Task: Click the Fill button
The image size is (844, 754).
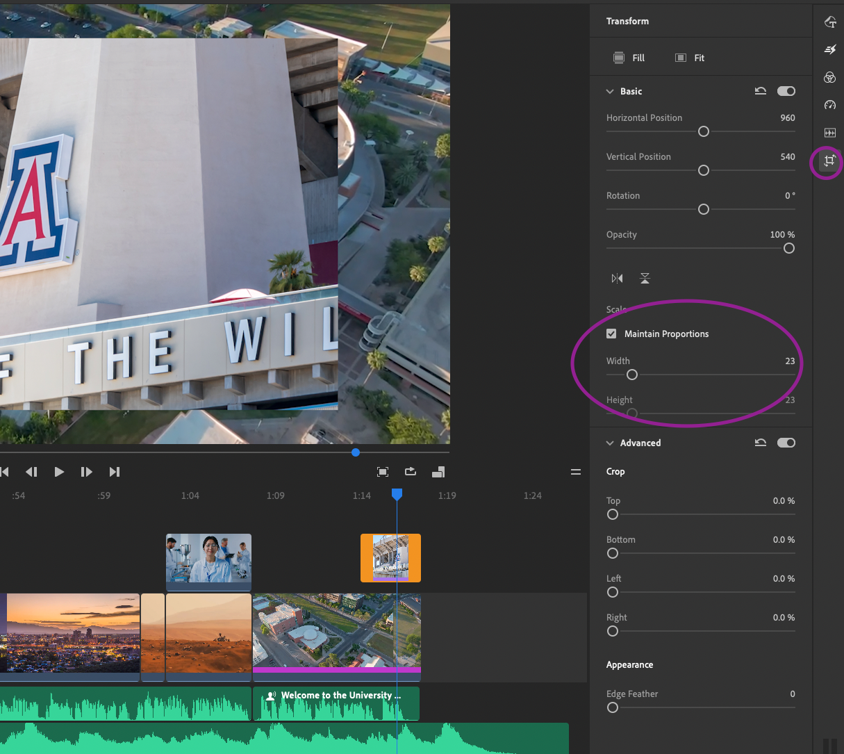Action: [x=629, y=58]
